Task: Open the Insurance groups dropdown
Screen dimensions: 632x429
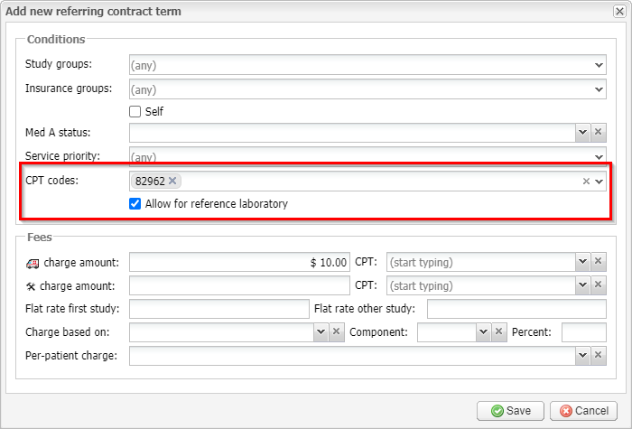Action: (x=599, y=89)
